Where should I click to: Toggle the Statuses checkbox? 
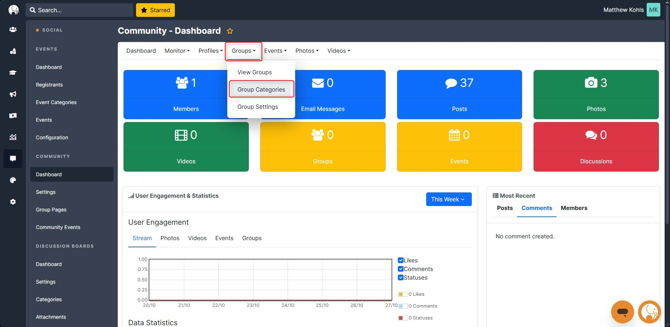(x=401, y=277)
